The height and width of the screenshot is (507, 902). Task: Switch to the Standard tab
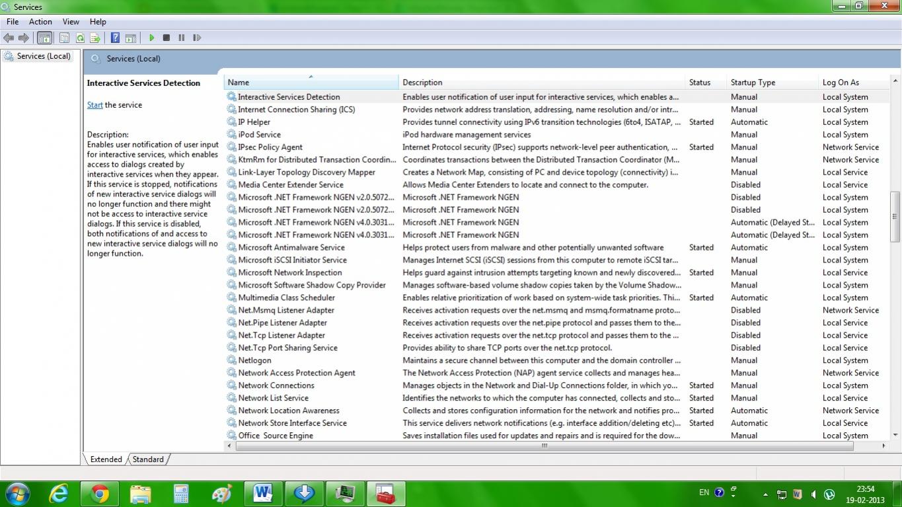click(x=148, y=459)
